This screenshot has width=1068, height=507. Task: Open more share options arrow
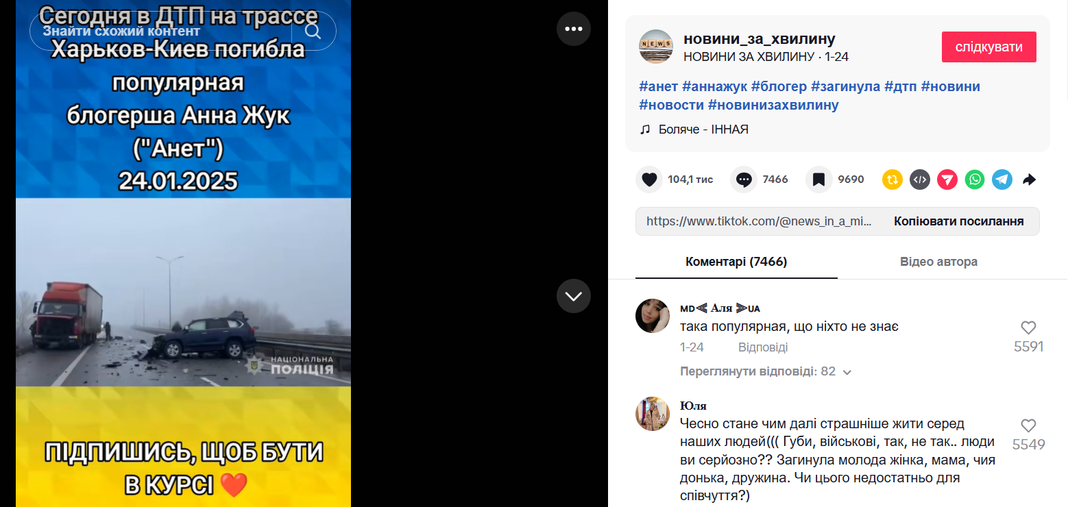click(1029, 180)
